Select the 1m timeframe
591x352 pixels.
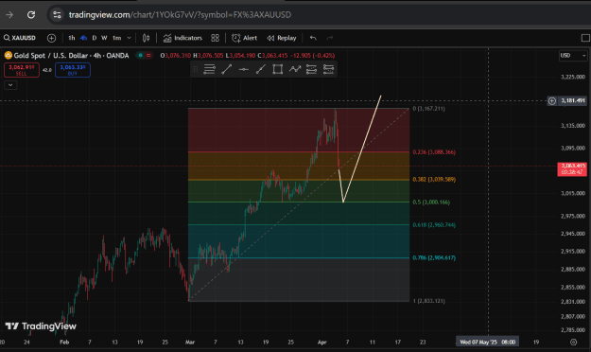(x=117, y=38)
